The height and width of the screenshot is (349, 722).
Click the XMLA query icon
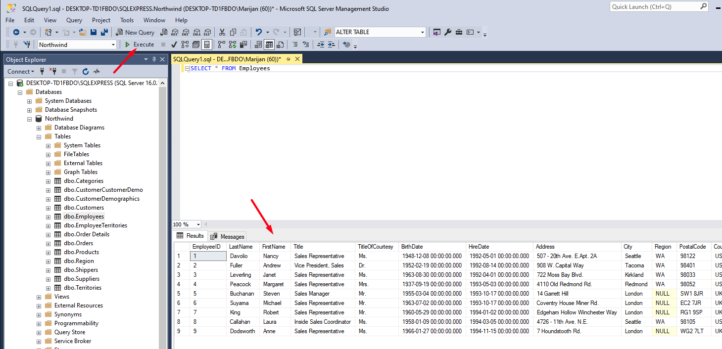pos(196,32)
